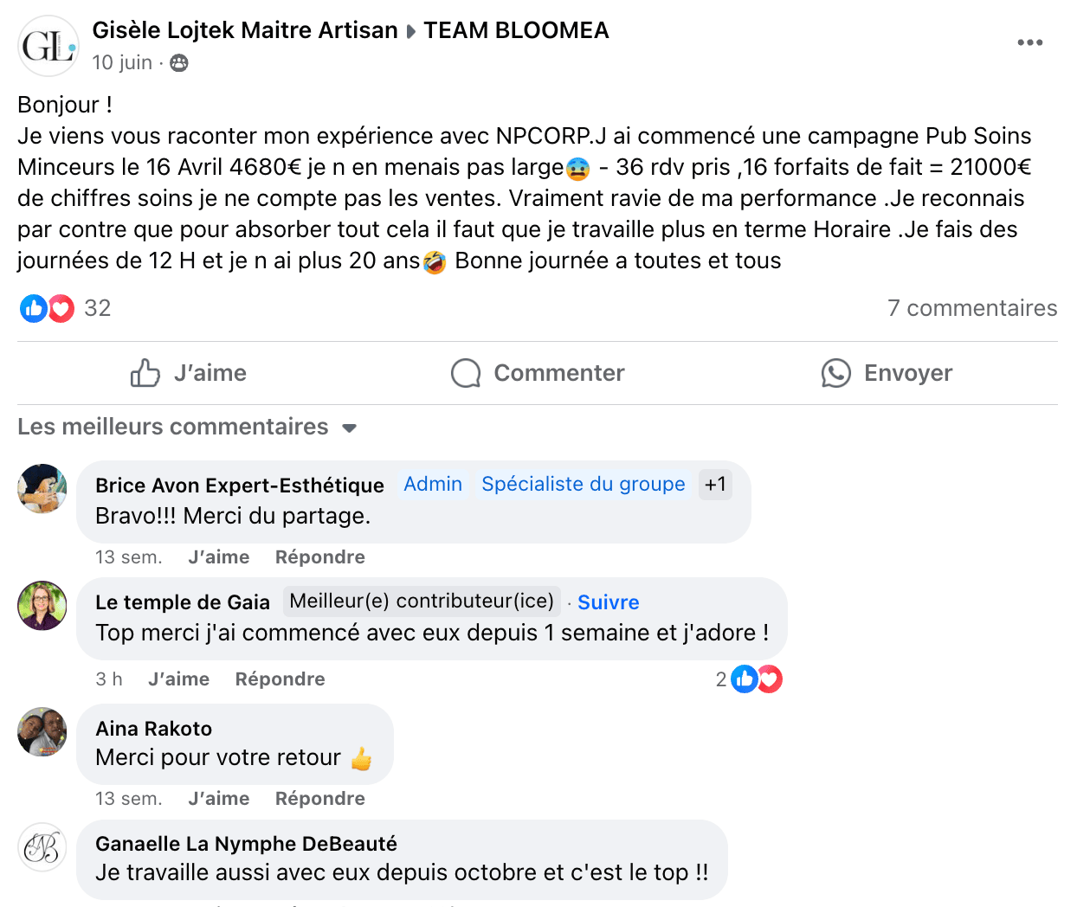Open the 7 commentaires link

coord(971,308)
